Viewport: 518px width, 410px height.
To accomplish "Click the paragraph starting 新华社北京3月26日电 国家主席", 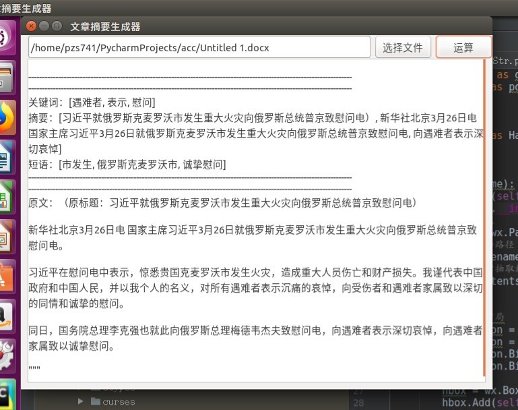I will (253, 237).
